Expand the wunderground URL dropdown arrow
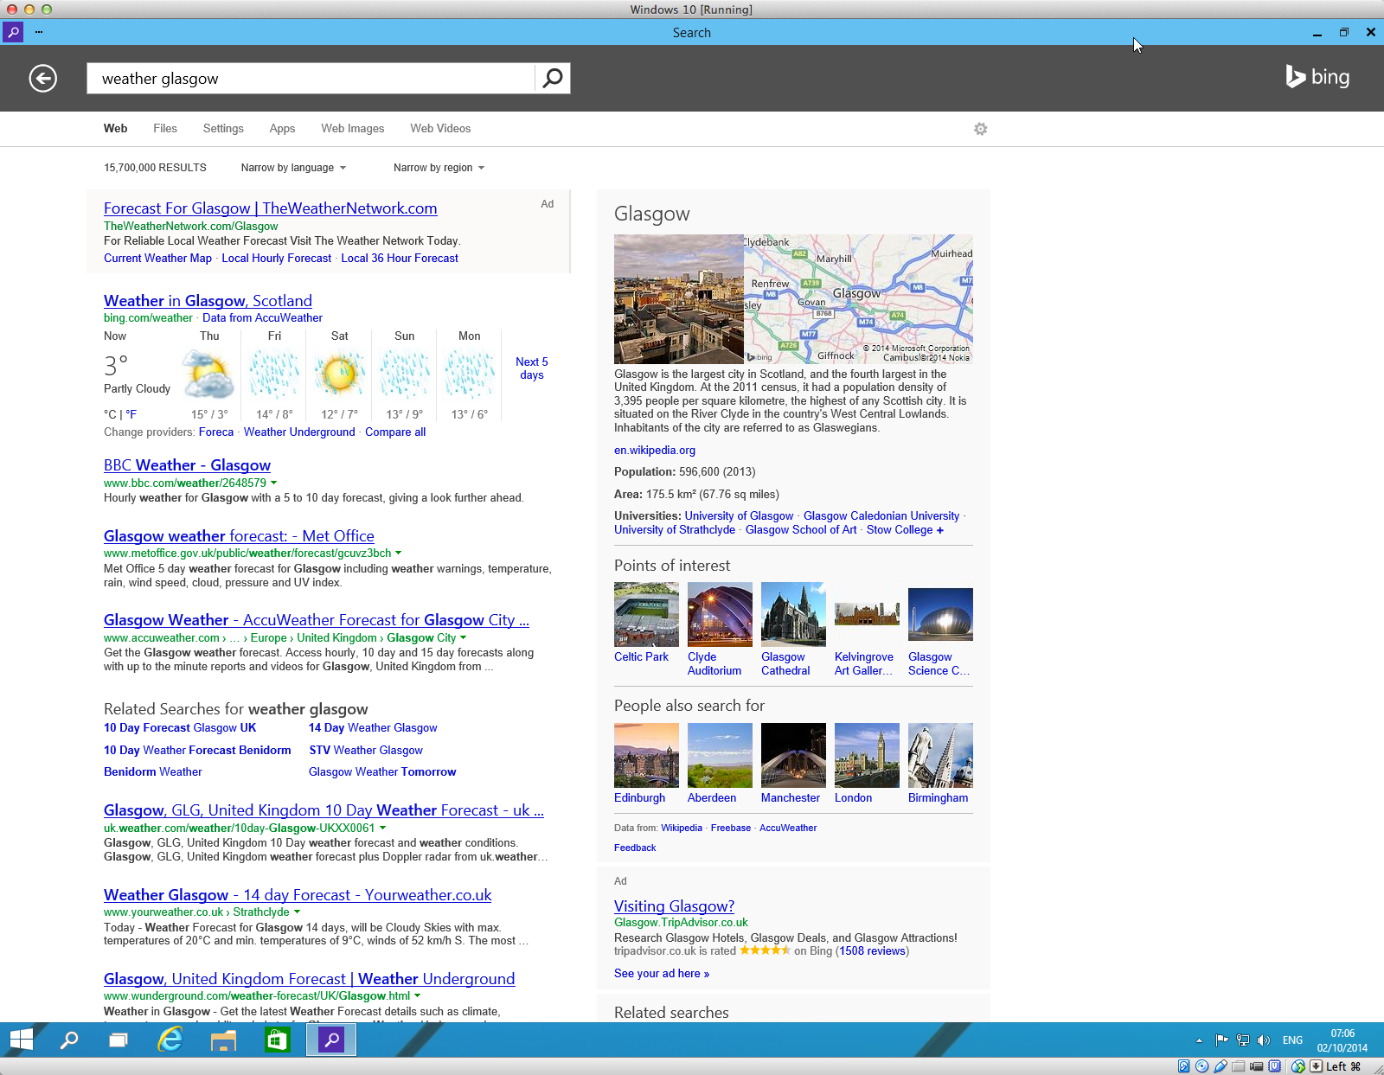Screen dimensions: 1384x1075 (418, 995)
